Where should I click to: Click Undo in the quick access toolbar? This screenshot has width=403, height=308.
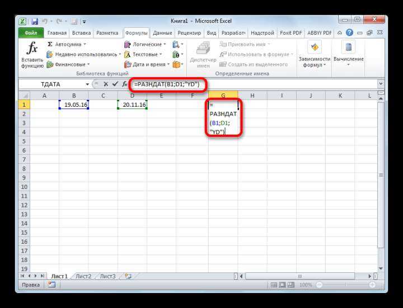(x=45, y=21)
